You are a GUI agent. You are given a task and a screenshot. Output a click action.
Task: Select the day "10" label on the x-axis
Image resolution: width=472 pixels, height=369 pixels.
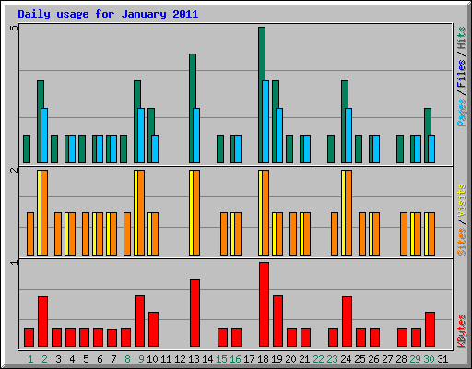coord(152,359)
